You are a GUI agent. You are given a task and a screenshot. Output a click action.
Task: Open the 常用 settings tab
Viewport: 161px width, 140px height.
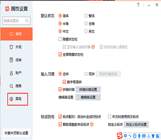[16, 34]
